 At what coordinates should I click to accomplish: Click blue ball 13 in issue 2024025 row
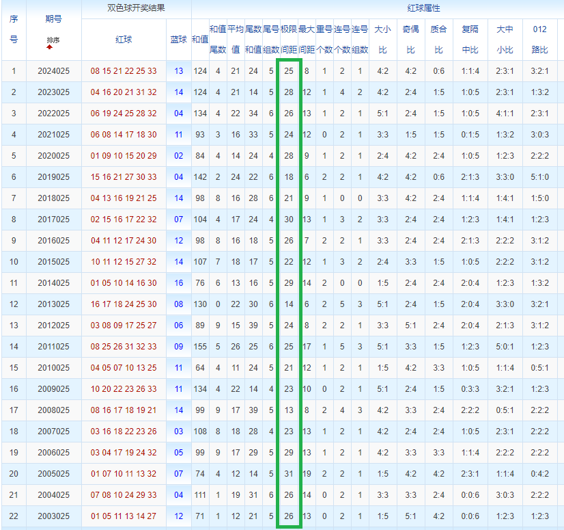(178, 71)
